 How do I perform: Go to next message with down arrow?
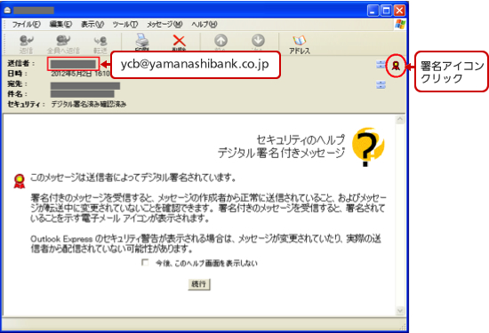click(x=258, y=41)
